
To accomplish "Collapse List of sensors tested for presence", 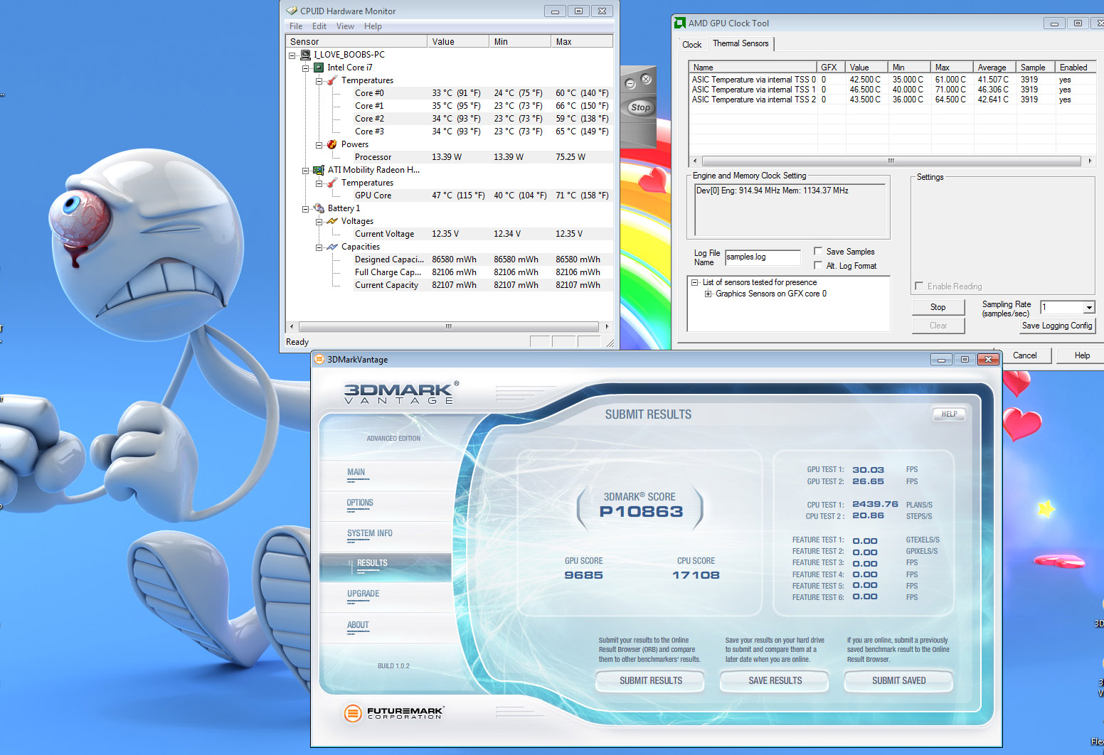I will tap(695, 282).
